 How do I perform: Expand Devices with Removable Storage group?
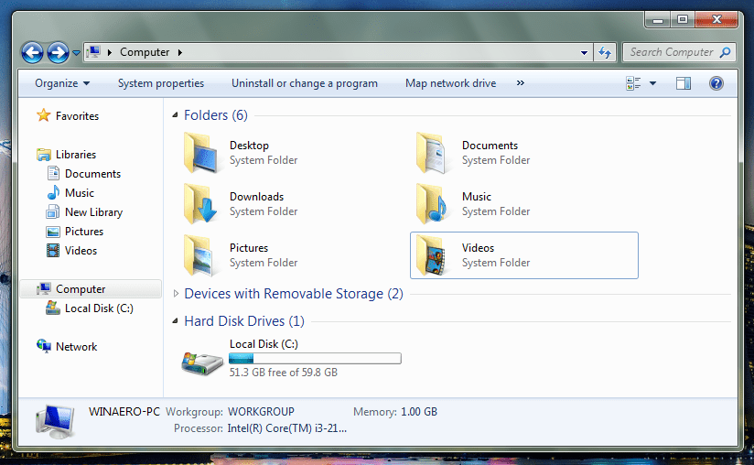[176, 293]
